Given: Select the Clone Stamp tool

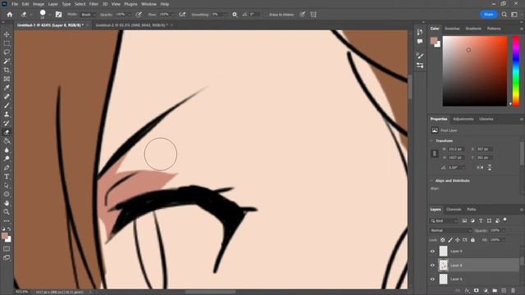Looking at the screenshot, I should coord(7,115).
